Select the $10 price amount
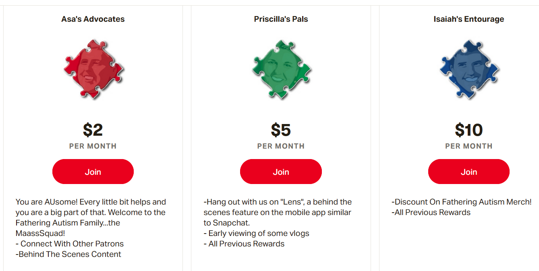Screen dimensions: 539x271 click(x=469, y=130)
